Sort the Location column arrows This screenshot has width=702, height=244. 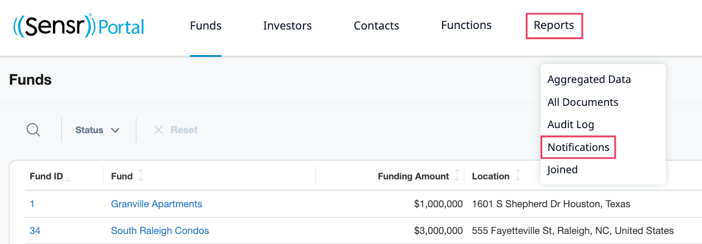click(518, 176)
